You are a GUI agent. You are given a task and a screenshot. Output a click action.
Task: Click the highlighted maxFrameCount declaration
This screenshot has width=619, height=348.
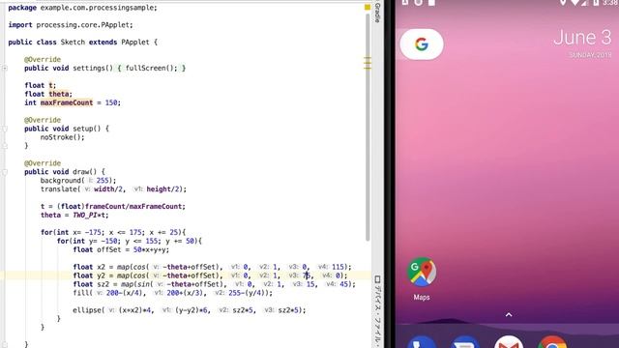[67, 102]
